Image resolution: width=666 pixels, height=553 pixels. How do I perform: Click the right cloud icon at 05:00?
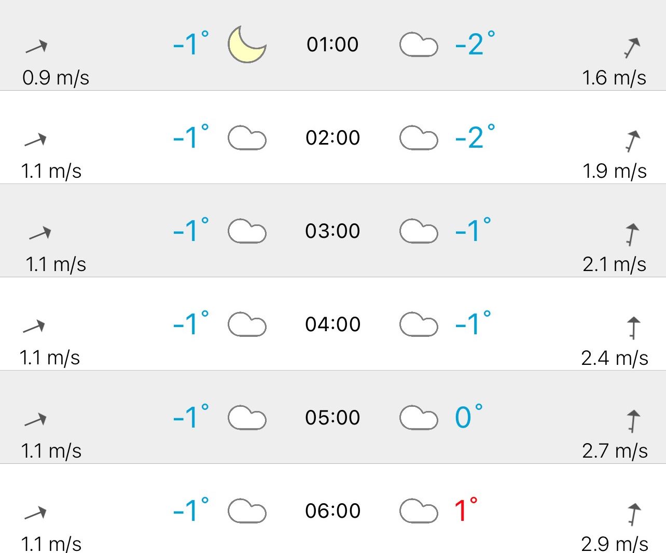click(419, 418)
